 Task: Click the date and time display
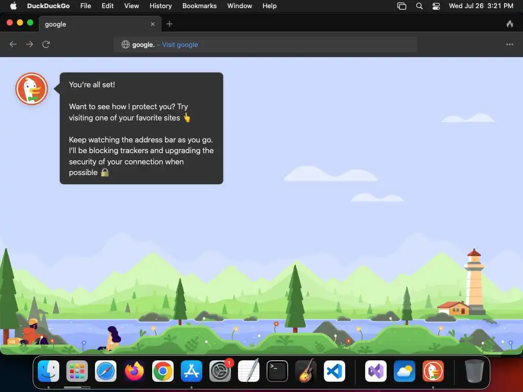tap(481, 6)
